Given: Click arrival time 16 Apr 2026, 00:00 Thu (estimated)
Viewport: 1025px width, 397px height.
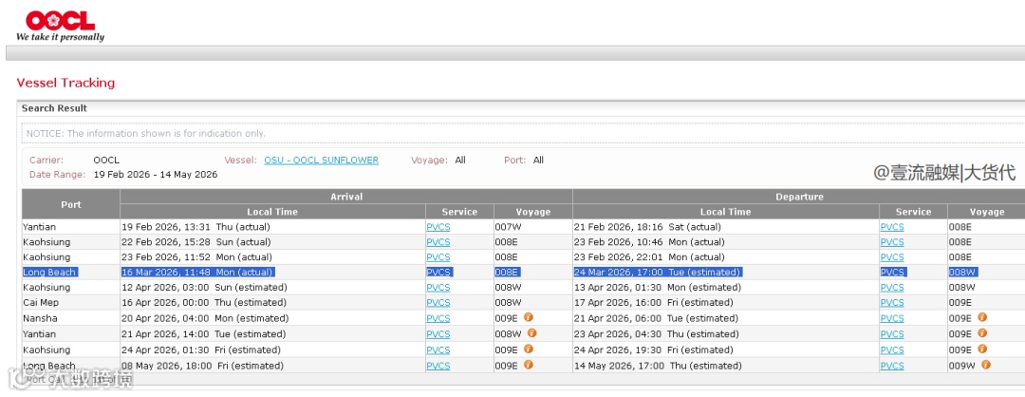Looking at the screenshot, I should point(204,303).
